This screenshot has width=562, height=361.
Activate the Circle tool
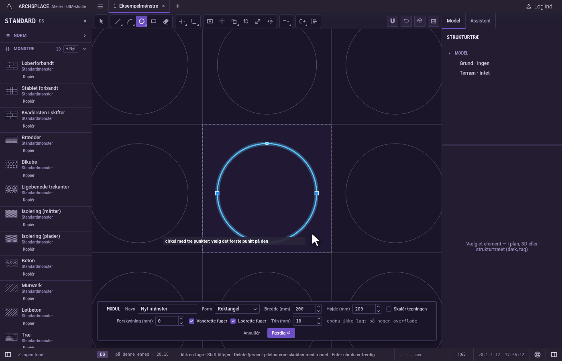tap(142, 21)
